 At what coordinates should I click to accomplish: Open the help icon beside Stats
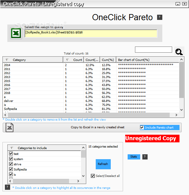[x=145, y=157]
